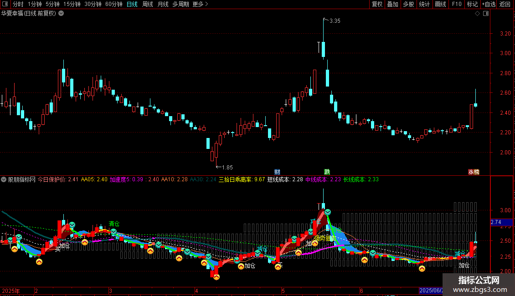515x296 pixels.
Task: Click the 返回 back button
Action: (505, 4)
